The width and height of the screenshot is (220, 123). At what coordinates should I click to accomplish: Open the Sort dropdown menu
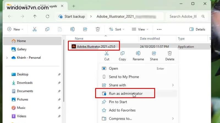117,29
